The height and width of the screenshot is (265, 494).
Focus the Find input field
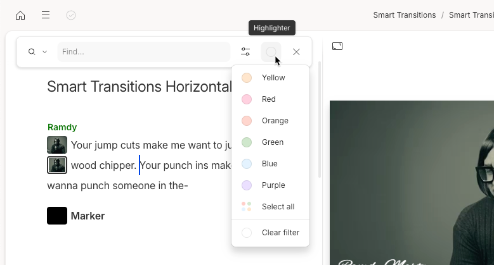click(144, 52)
